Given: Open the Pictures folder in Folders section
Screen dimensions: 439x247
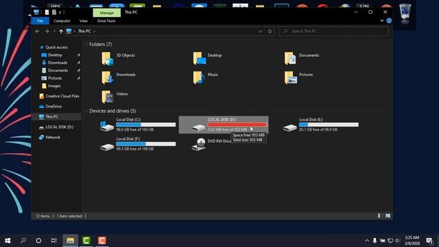Looking at the screenshot, I should 291,78.
